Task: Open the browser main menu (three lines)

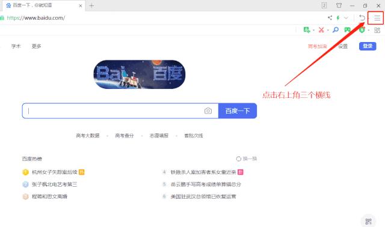Action: 377,18
